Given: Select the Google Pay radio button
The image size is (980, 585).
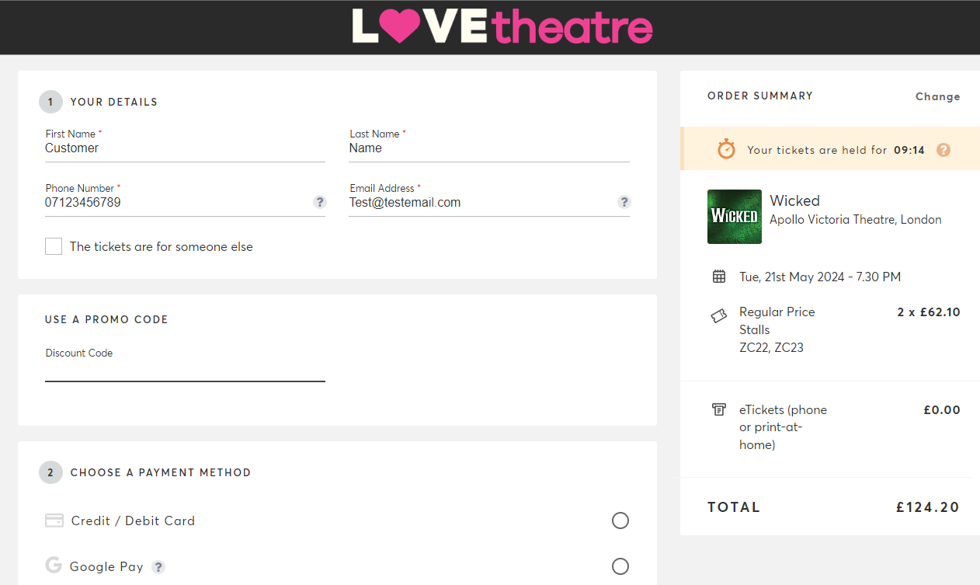Looking at the screenshot, I should tap(620, 566).
